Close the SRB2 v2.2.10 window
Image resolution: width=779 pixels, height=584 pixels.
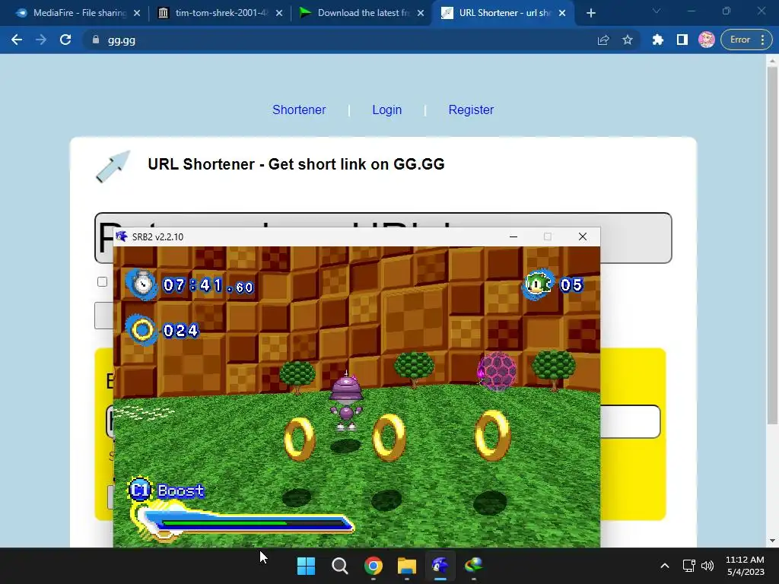[583, 237]
